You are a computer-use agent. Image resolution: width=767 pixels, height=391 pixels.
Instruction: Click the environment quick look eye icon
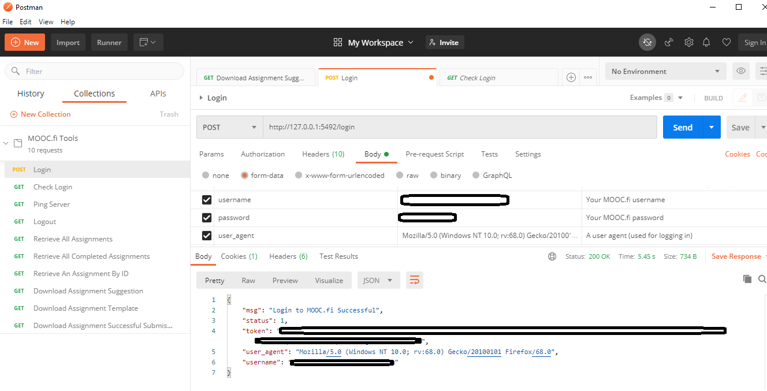click(741, 71)
